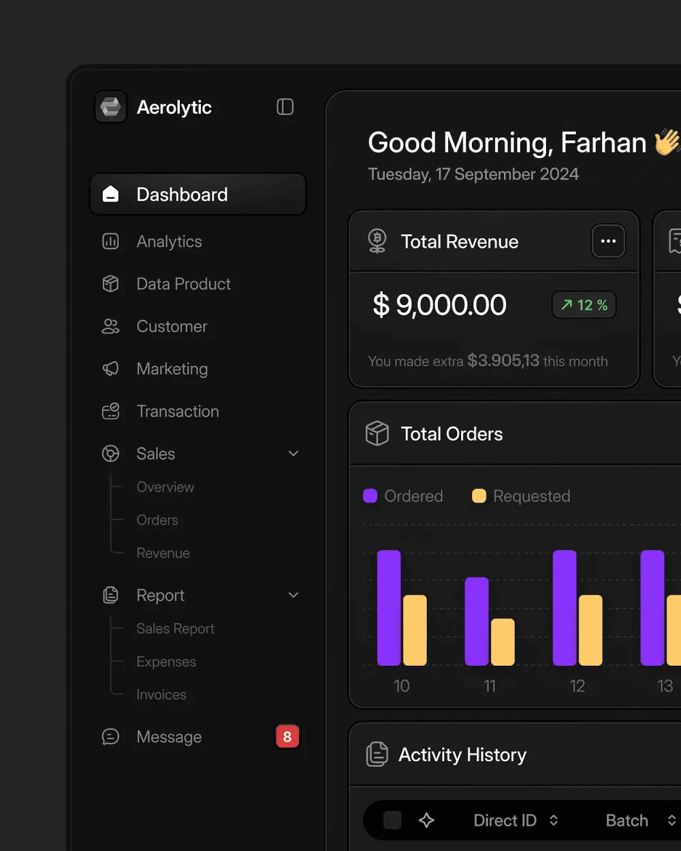Screen dimensions: 681x851
Task: Click the Transaction card icon
Action: 110,411
